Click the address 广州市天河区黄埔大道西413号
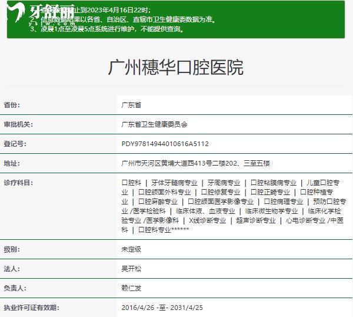 coord(166,163)
